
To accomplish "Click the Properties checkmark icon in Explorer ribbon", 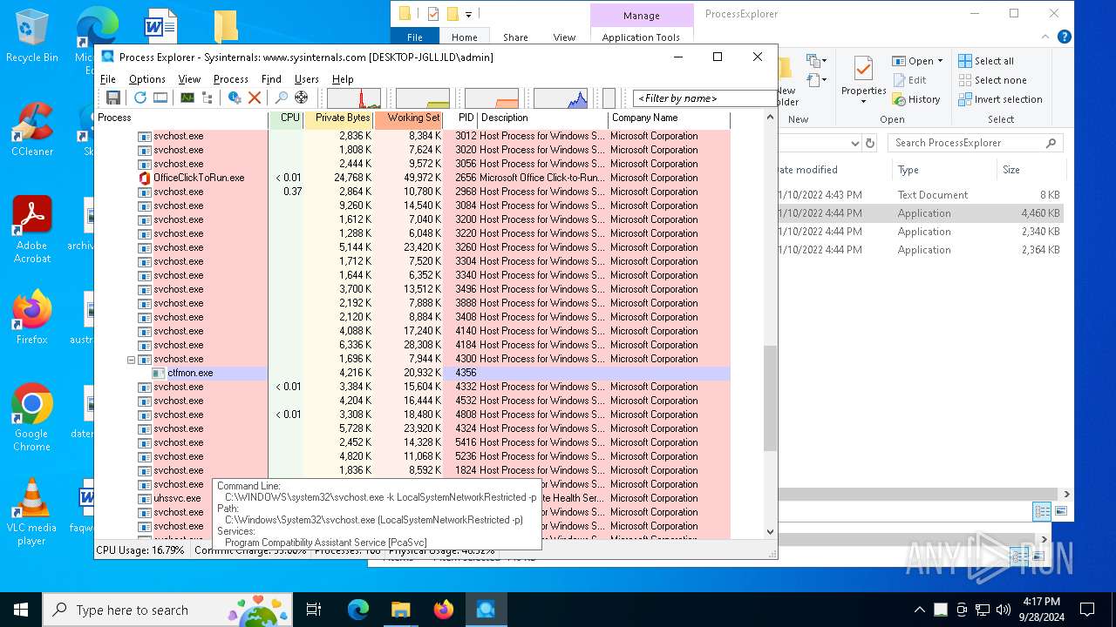I will pyautogui.click(x=863, y=69).
